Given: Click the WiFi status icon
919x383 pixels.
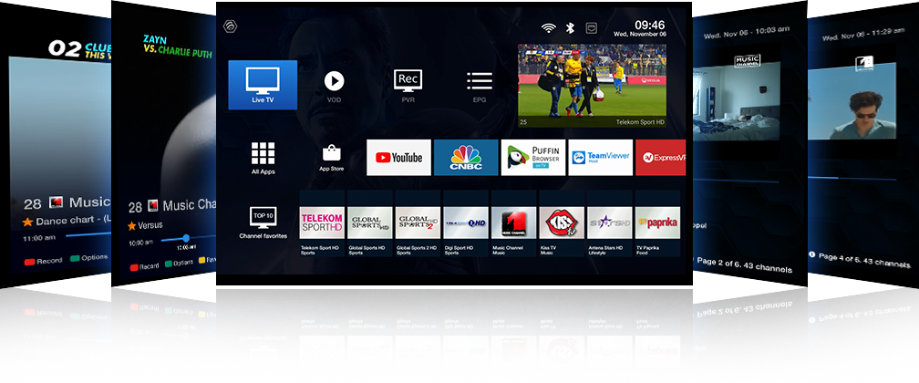Looking at the screenshot, I should [x=549, y=27].
